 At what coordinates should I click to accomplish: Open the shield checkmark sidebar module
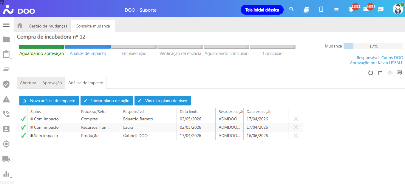point(6,84)
